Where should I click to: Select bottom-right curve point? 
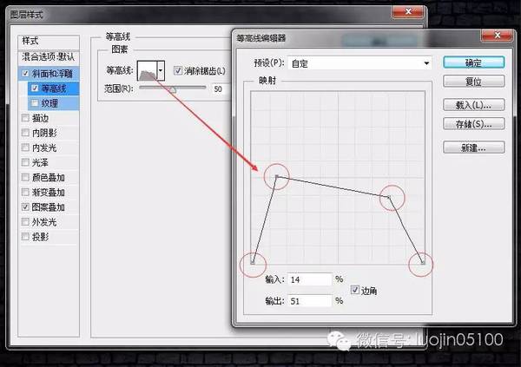(423, 263)
